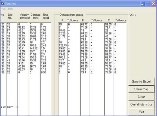Select grid number 91
The image size is (157, 116).
point(8,57)
